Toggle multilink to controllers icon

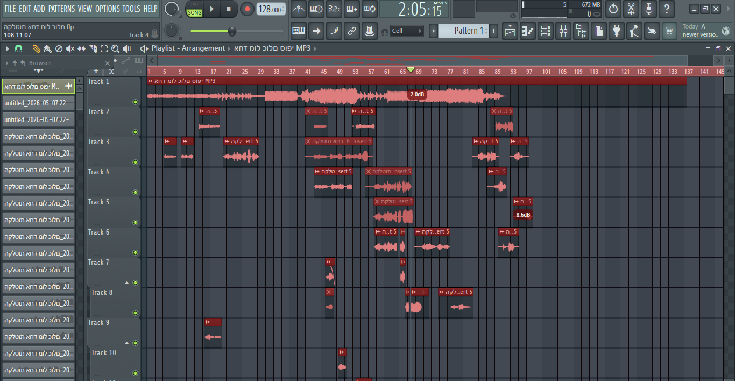pos(370,31)
